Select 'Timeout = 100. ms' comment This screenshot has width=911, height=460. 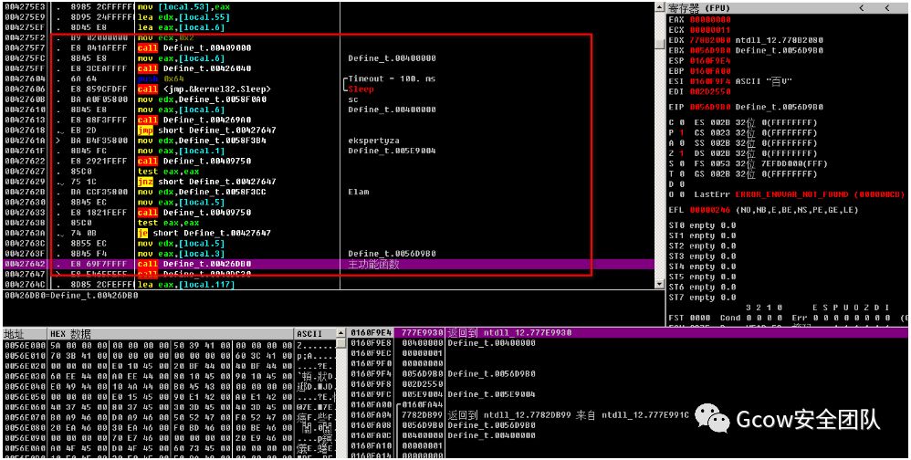pyautogui.click(x=393, y=78)
